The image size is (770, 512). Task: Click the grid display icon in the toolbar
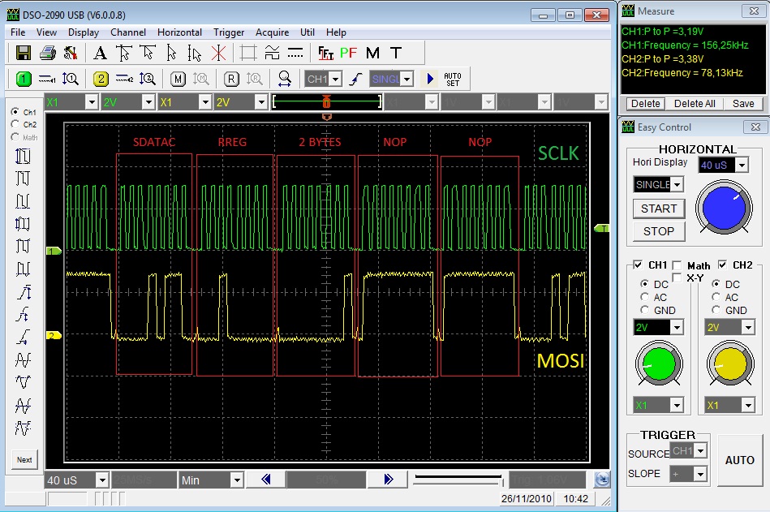pyautogui.click(x=248, y=53)
